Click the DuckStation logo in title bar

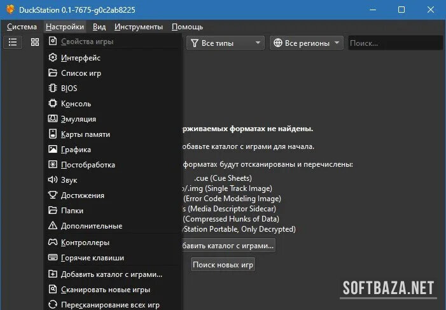pyautogui.click(x=10, y=10)
